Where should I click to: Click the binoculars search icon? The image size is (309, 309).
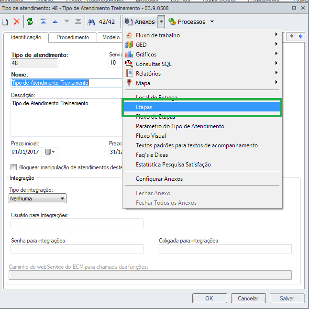[91, 22]
